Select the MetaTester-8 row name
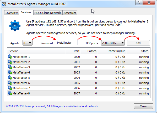 coord(21,93)
